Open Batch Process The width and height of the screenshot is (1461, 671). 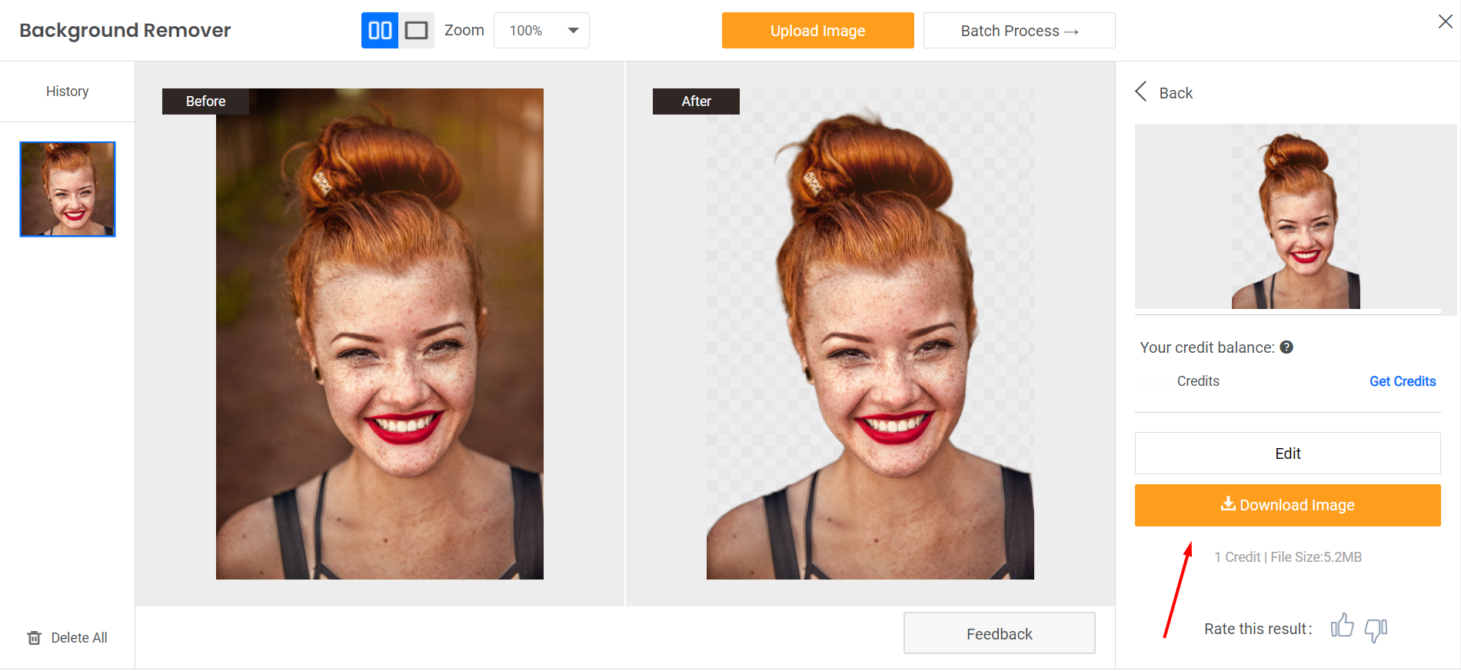click(1019, 31)
